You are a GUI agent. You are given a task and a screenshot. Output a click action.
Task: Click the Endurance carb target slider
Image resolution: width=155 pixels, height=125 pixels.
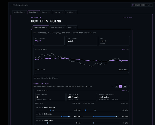click(101, 116)
